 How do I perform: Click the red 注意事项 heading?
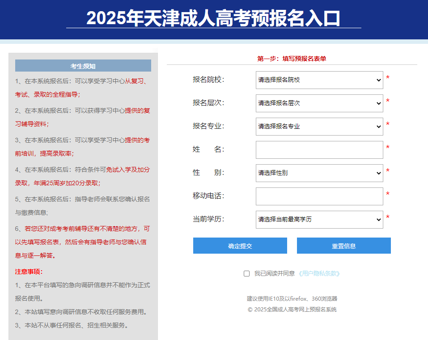(29, 272)
